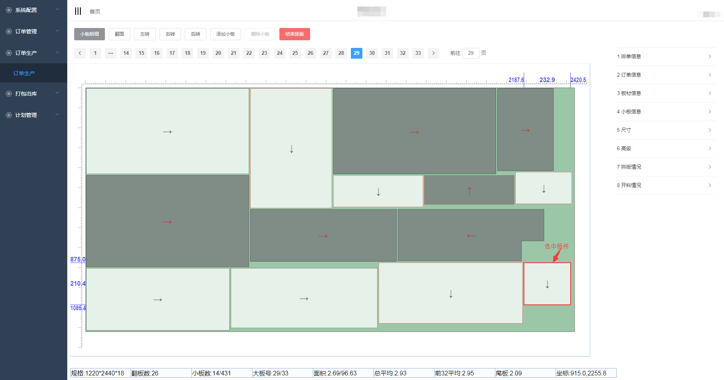Go to next page arrow
Viewport: 724px width, 380px height.
pos(433,53)
